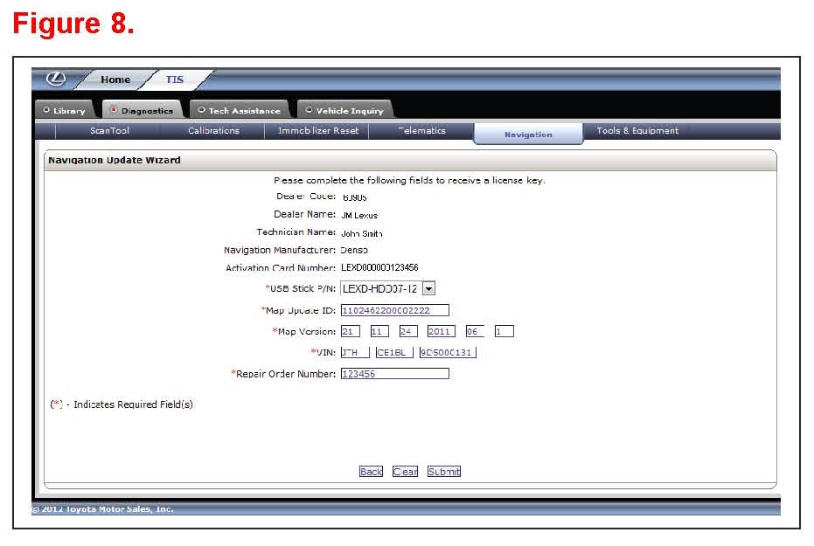Go to the Vehicle Inquiry section
This screenshot has height=546, width=814.
344,111
